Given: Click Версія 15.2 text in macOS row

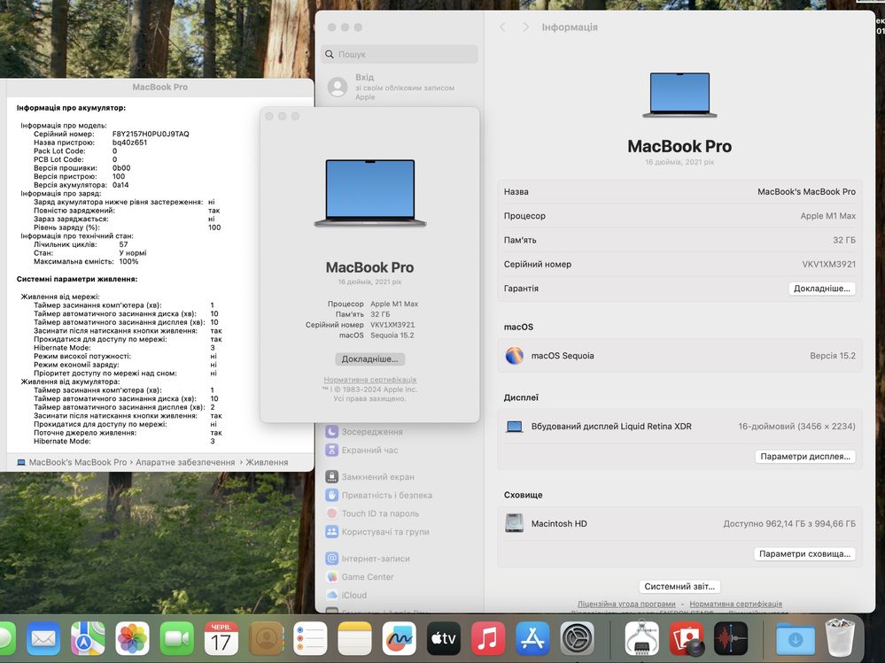Looking at the screenshot, I should (x=833, y=356).
